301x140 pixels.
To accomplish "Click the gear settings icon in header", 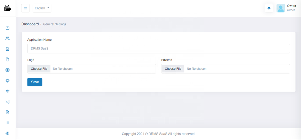I will coord(269,8).
